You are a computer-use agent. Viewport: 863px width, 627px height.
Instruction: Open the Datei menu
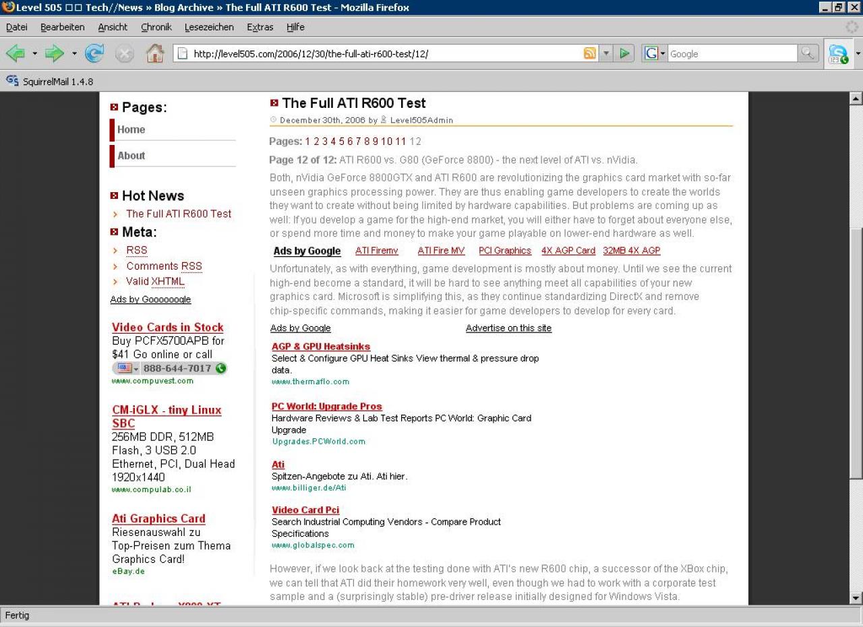[17, 27]
